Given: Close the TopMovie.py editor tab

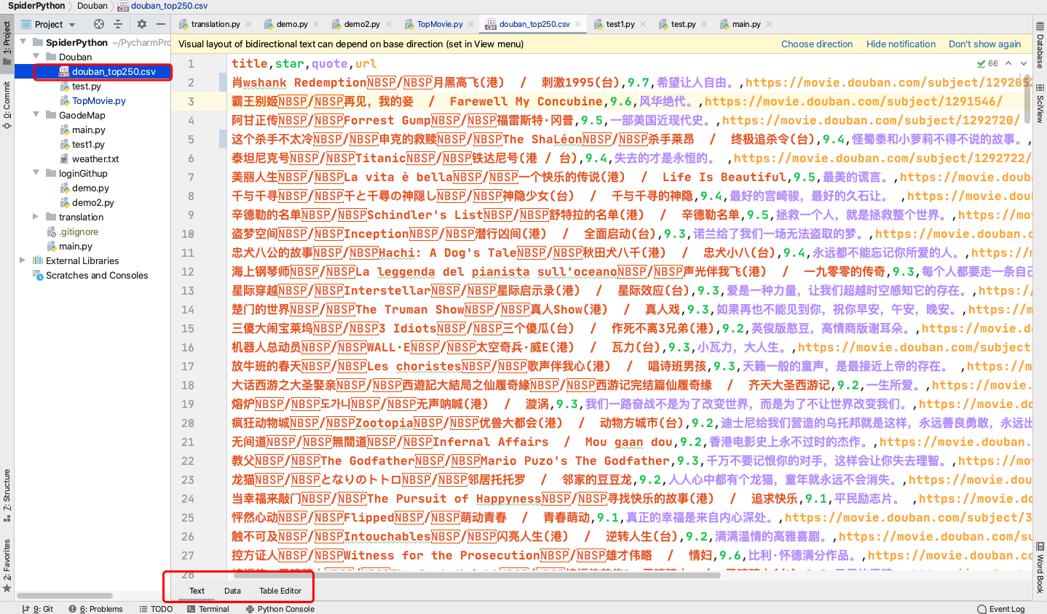Looking at the screenshot, I should [471, 24].
